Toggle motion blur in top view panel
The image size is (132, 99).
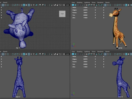click(x=43, y=5)
